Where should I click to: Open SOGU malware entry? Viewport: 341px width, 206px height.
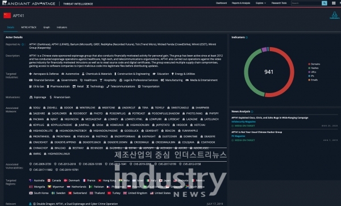pyautogui.click(x=35, y=108)
